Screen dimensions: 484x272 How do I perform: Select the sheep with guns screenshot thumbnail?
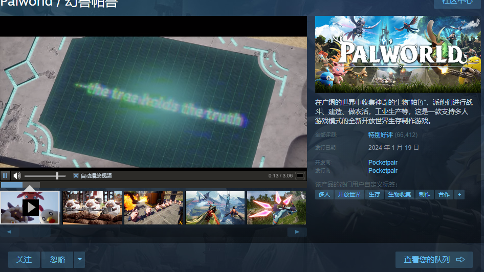click(92, 208)
